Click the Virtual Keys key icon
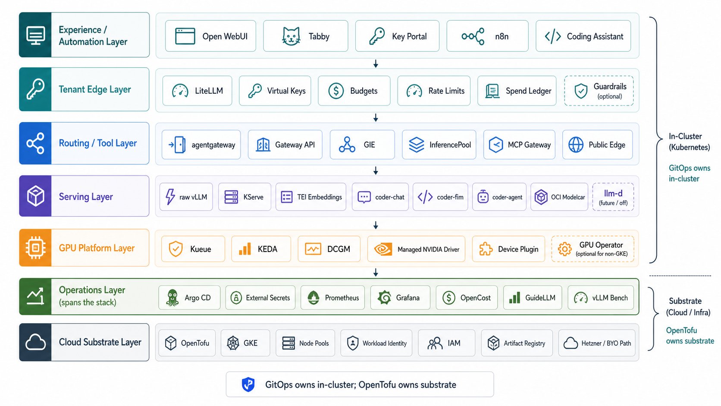 [255, 91]
